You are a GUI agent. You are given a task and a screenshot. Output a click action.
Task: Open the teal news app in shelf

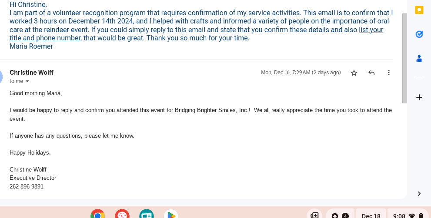147,215
